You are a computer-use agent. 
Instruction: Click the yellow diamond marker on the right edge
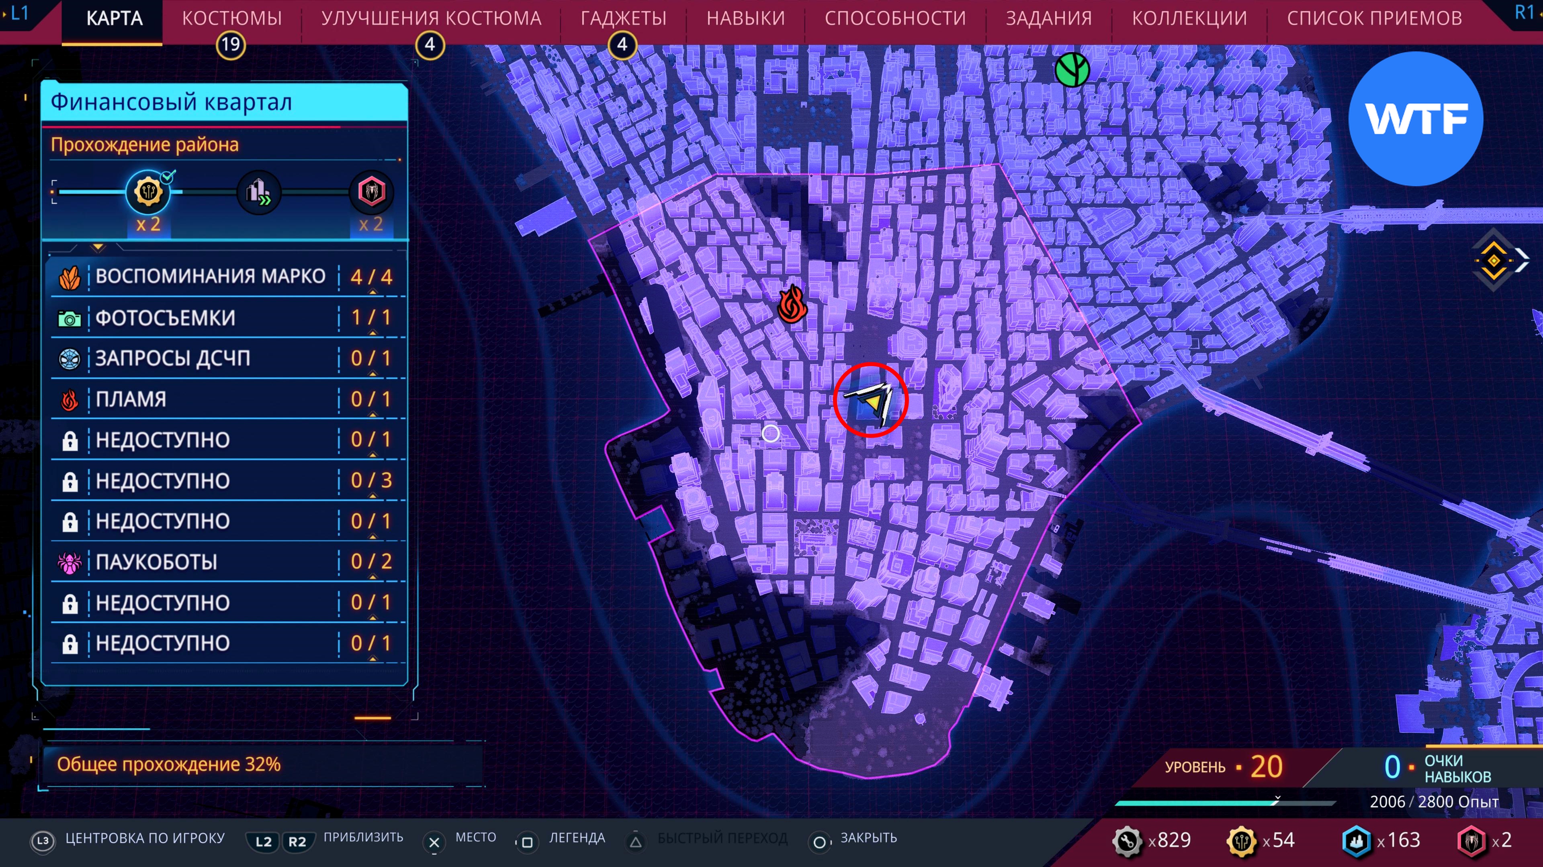point(1493,261)
